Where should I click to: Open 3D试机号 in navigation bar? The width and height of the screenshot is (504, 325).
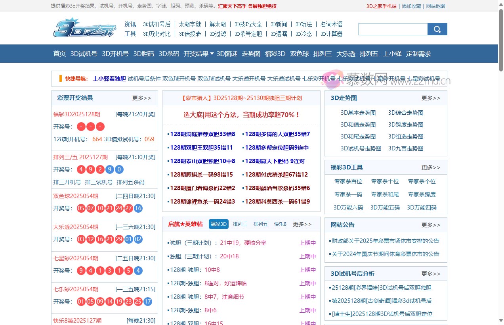tap(84, 54)
